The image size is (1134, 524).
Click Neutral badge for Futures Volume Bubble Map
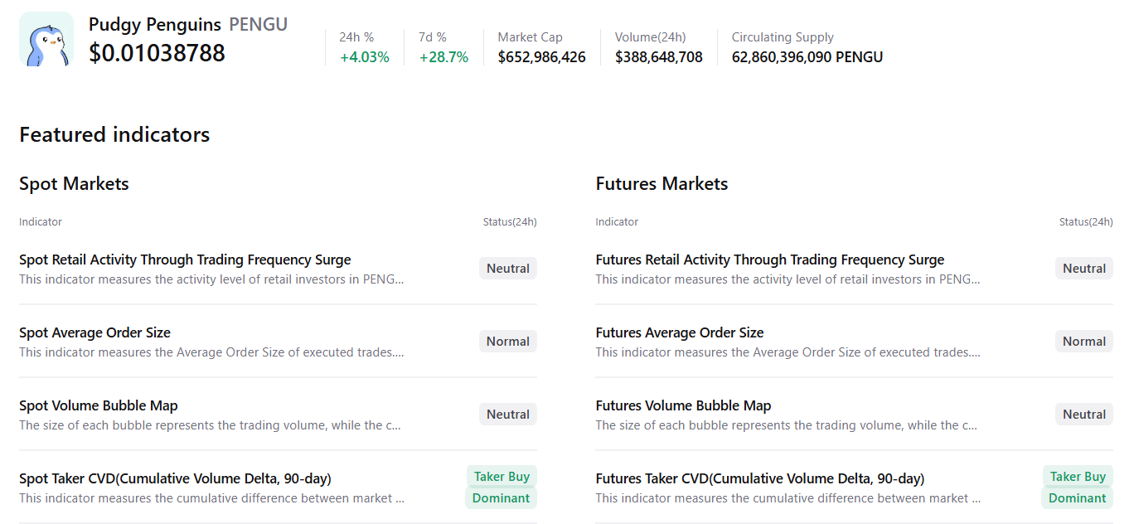(1083, 415)
